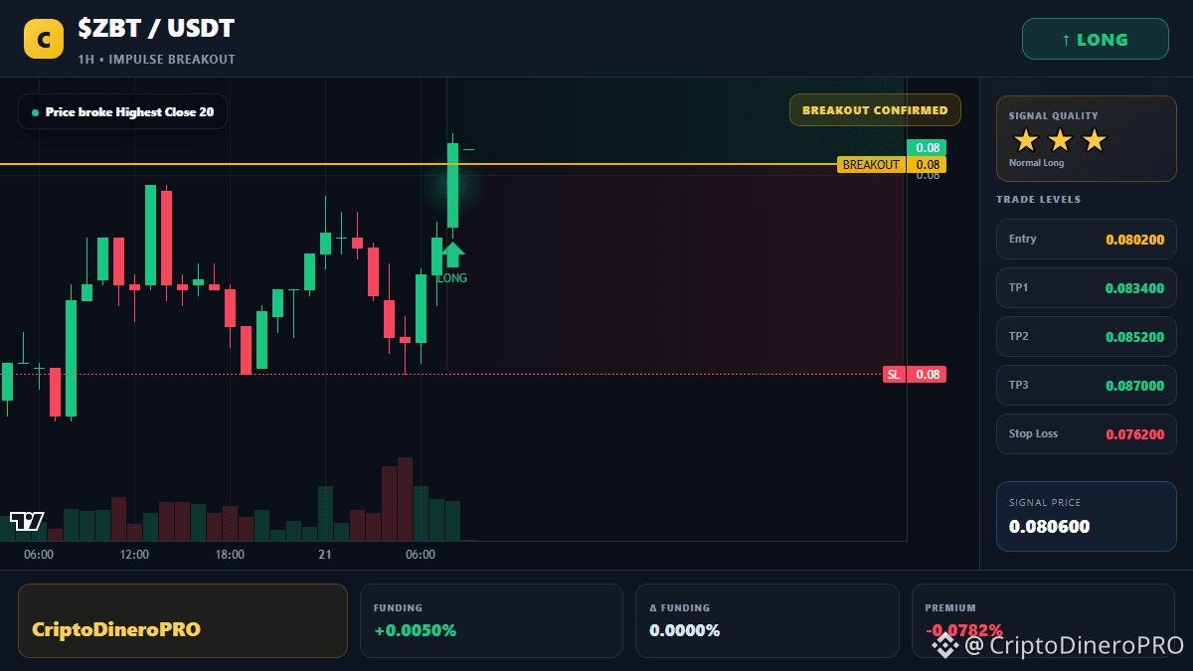Image resolution: width=1193 pixels, height=671 pixels.
Task: Click the second signal quality star
Action: (x=1060, y=140)
